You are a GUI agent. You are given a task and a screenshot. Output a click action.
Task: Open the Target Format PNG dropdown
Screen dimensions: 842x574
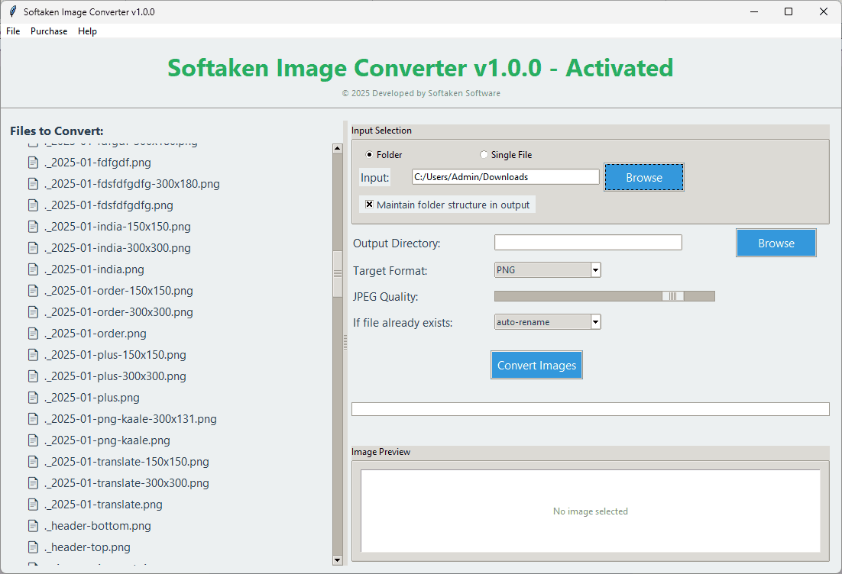coord(595,270)
